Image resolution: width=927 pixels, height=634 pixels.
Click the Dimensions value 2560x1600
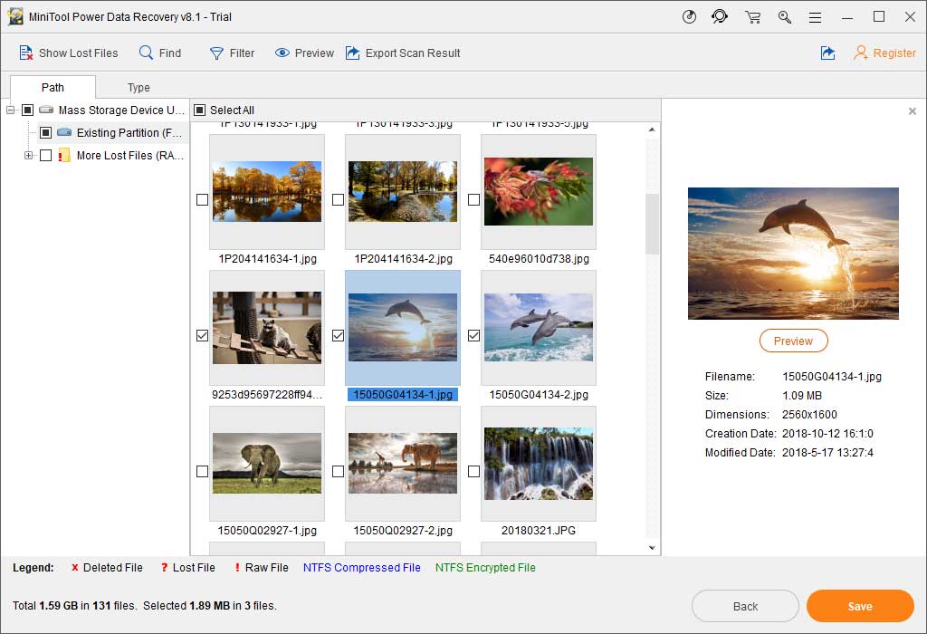809,415
